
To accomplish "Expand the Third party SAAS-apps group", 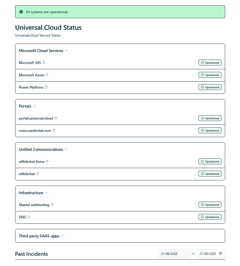I will point(63,236).
